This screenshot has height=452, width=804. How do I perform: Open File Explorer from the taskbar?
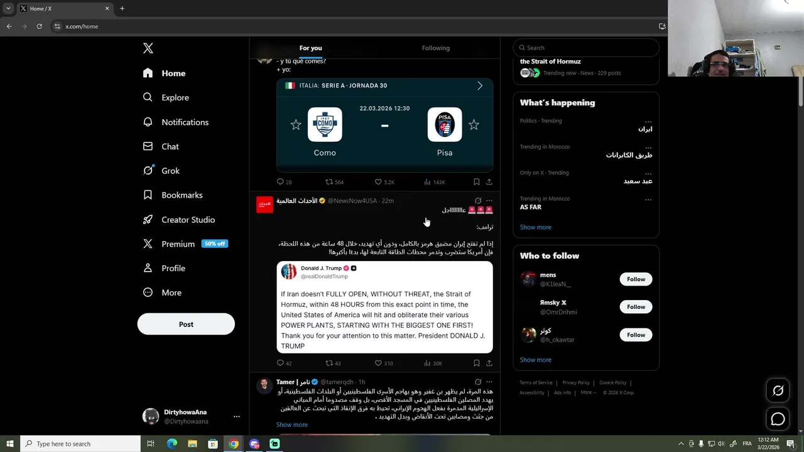point(192,444)
